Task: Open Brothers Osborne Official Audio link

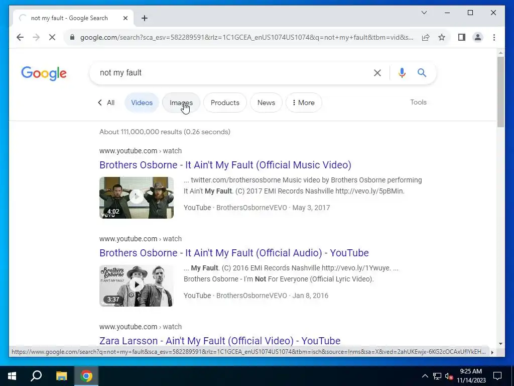Action: tap(234, 253)
